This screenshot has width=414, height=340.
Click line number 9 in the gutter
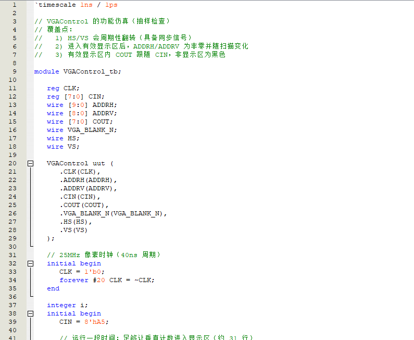15,71
